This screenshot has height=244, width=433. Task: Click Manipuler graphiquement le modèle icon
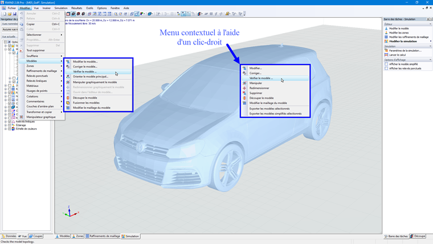click(68, 82)
